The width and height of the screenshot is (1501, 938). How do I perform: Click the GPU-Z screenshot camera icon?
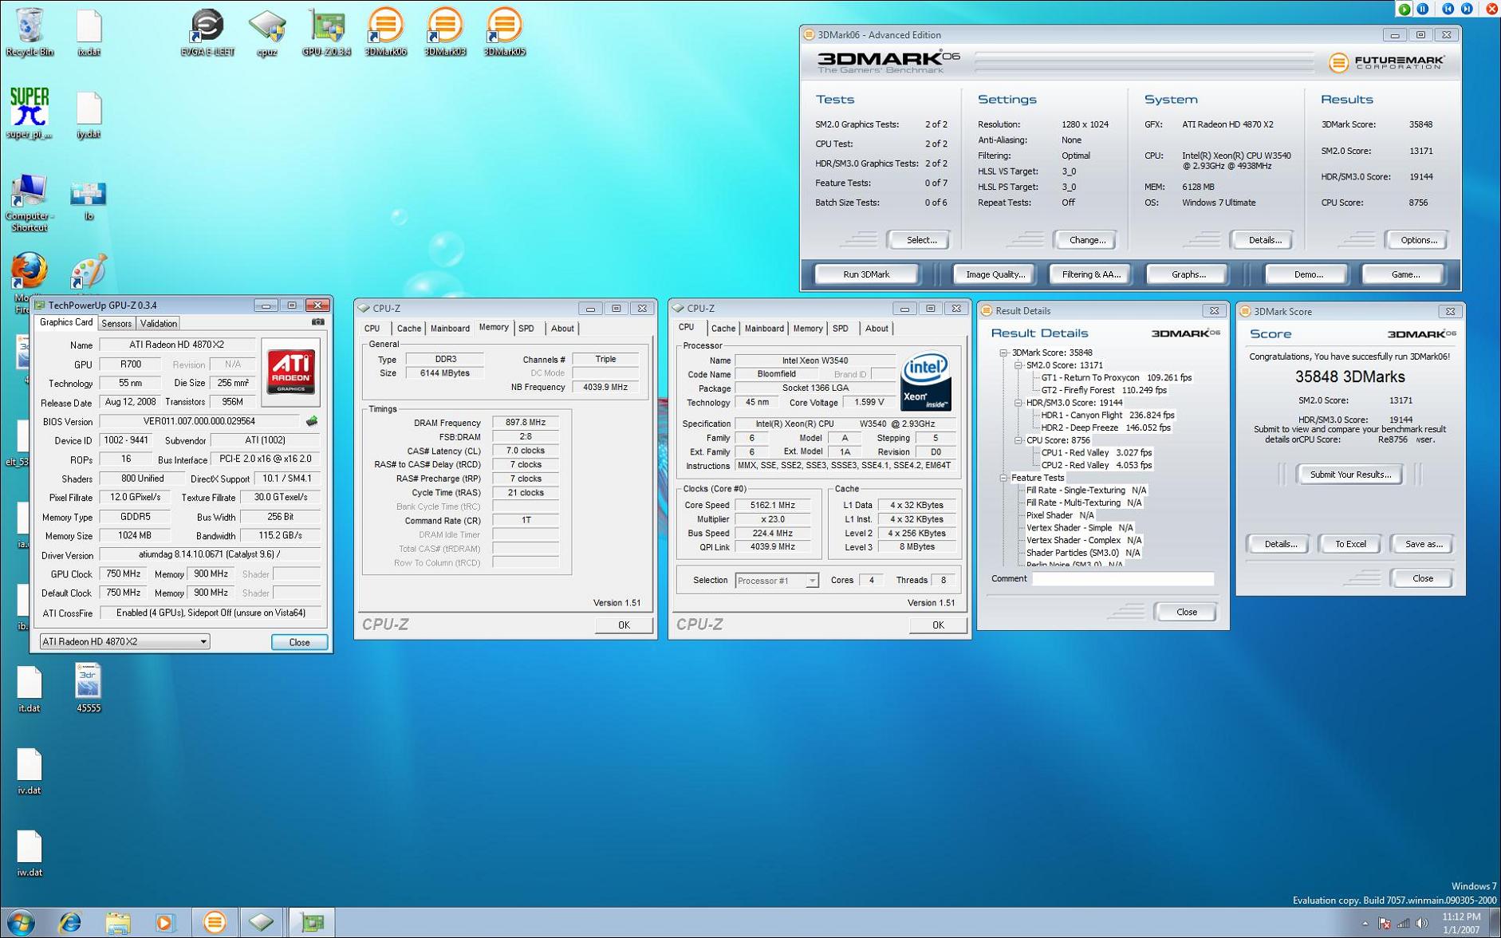318,322
